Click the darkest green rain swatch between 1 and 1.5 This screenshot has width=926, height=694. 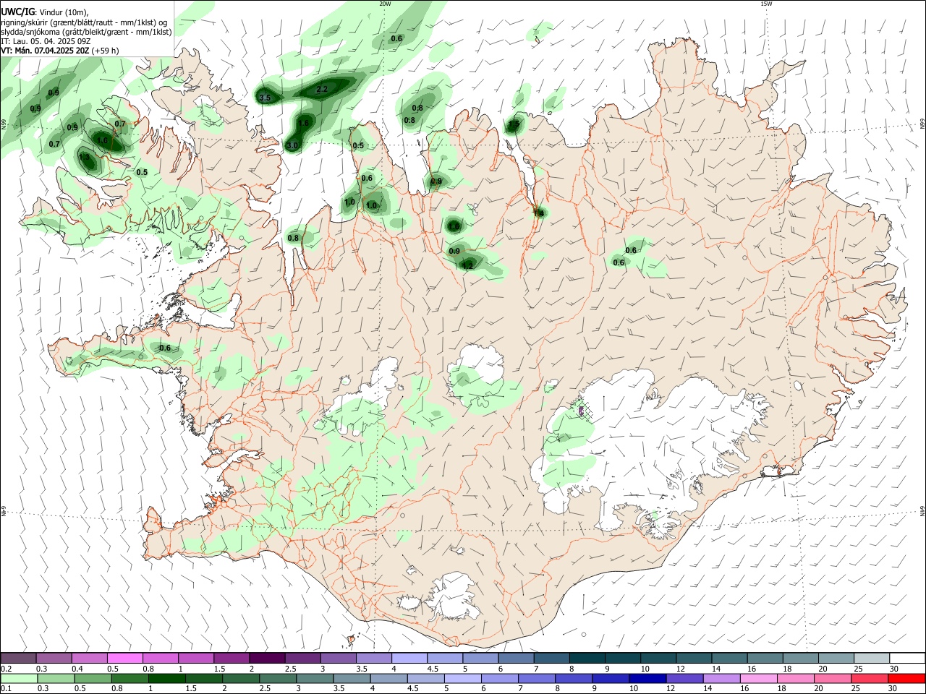point(166,678)
